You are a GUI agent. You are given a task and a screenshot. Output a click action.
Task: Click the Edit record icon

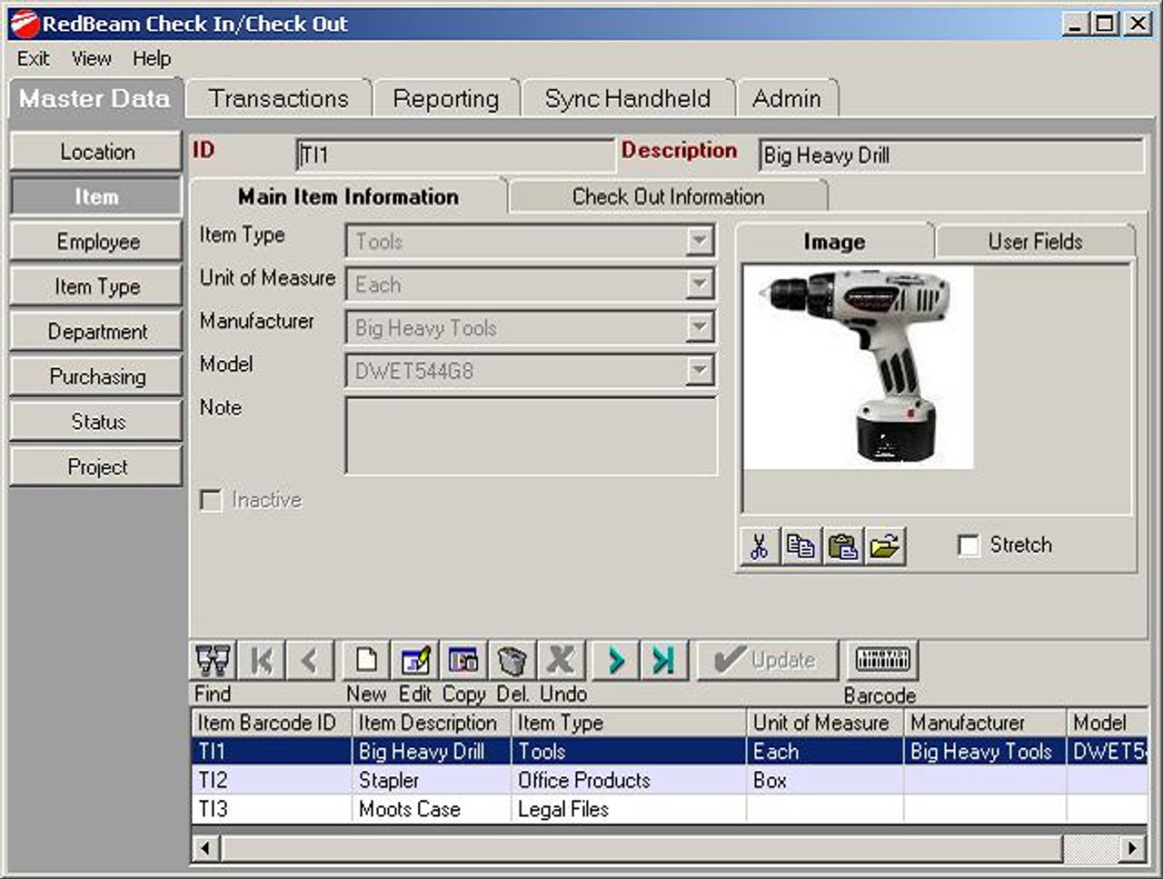coord(415,661)
